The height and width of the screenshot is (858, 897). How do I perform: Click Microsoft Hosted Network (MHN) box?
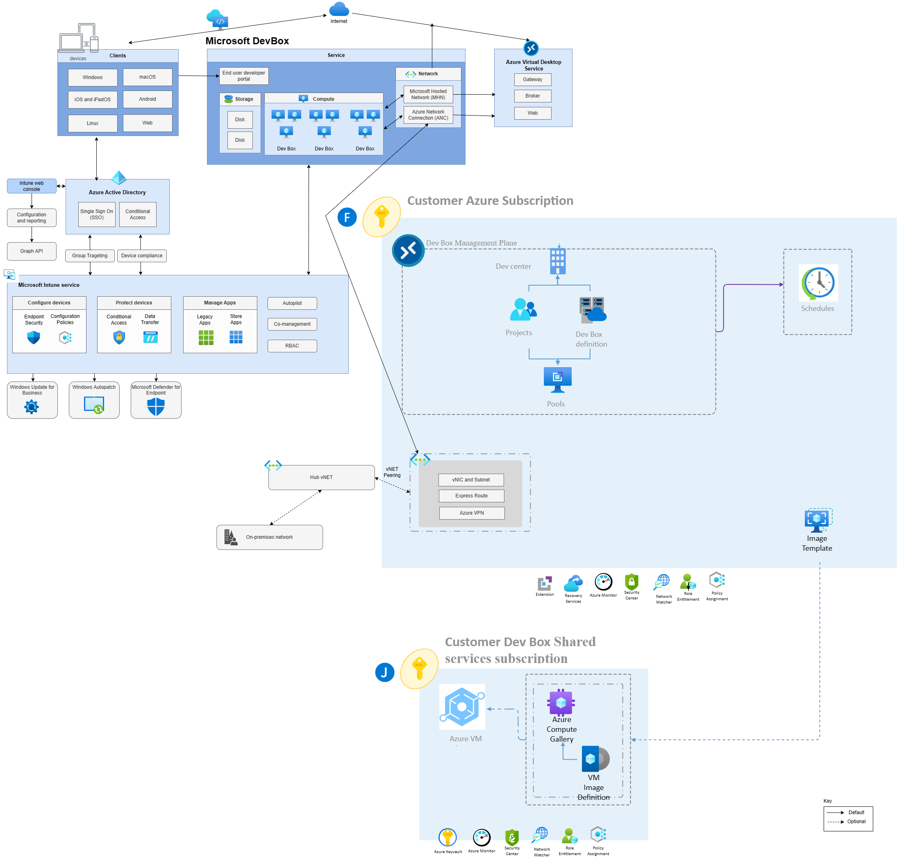[428, 94]
